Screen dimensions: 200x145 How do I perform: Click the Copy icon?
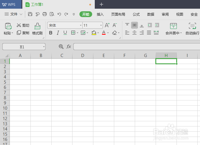(x=19, y=33)
